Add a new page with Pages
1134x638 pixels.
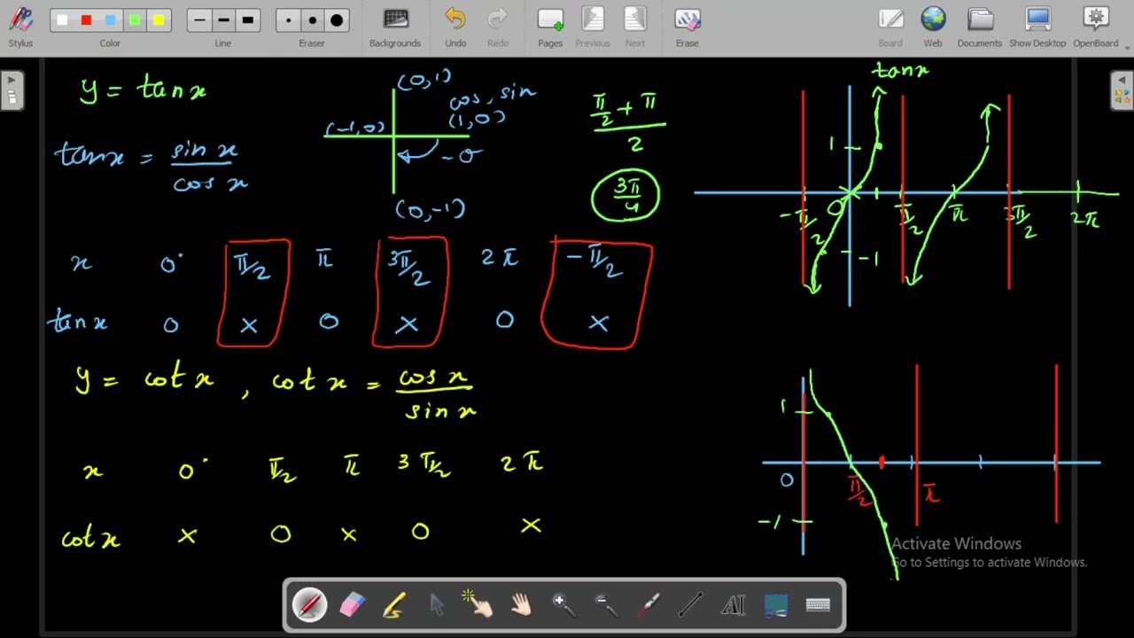(550, 27)
